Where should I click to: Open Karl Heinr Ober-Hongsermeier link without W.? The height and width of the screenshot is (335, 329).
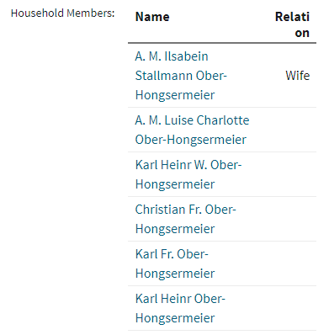(180, 308)
